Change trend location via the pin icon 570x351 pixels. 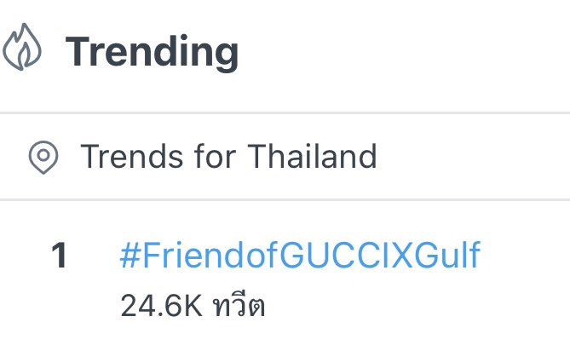(43, 157)
